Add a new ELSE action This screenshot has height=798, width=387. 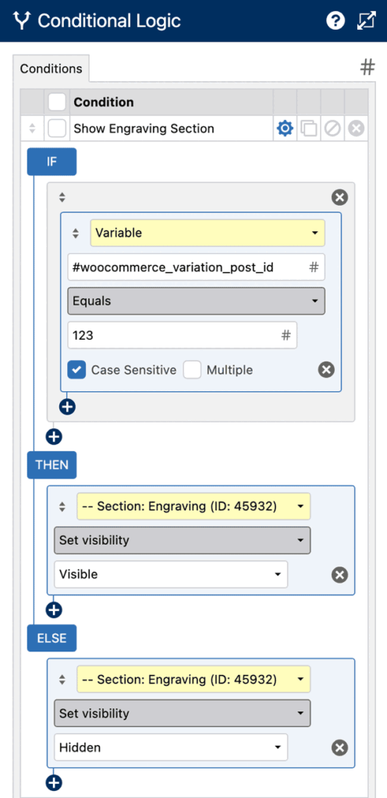coord(54,782)
